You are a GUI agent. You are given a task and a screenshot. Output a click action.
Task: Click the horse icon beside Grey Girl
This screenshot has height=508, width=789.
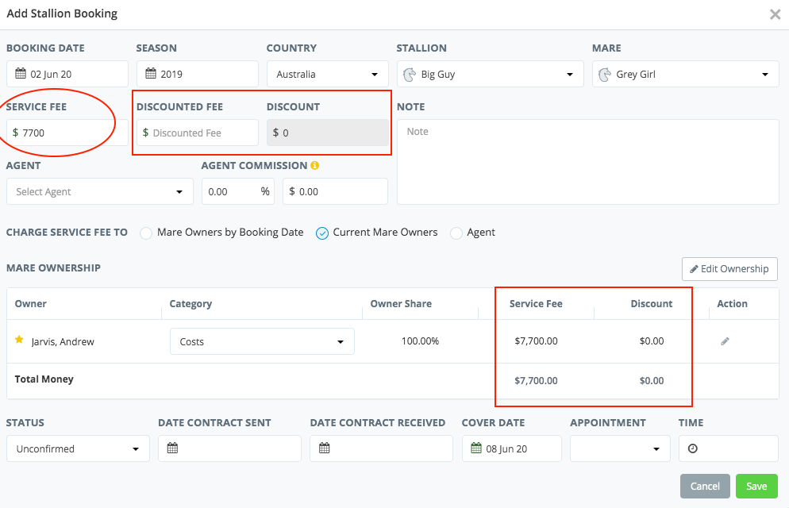604,75
